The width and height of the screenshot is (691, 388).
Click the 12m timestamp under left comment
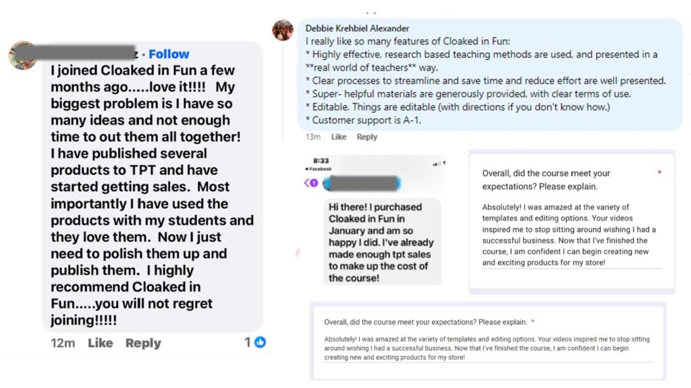pos(63,343)
